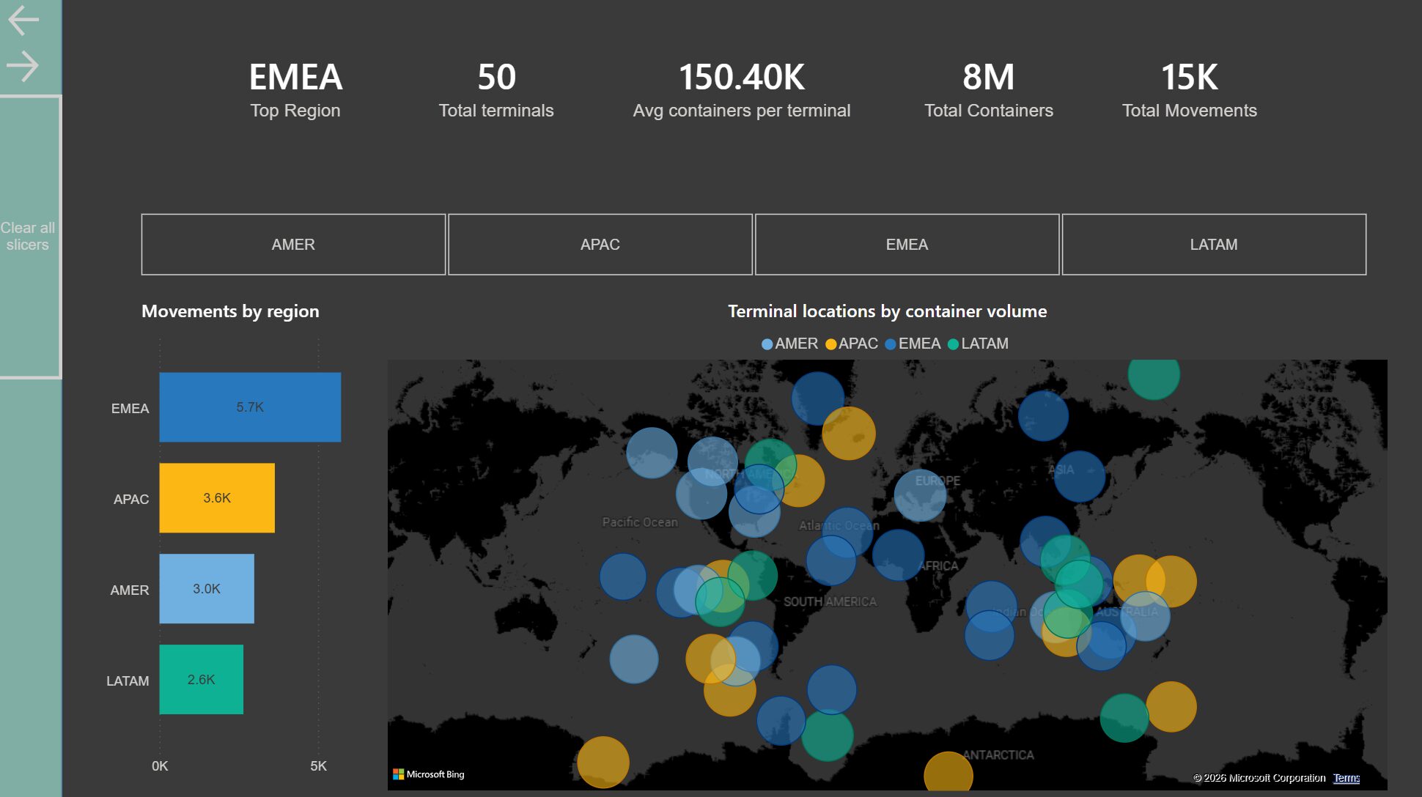Click the AMER legend color dot

coord(767,344)
